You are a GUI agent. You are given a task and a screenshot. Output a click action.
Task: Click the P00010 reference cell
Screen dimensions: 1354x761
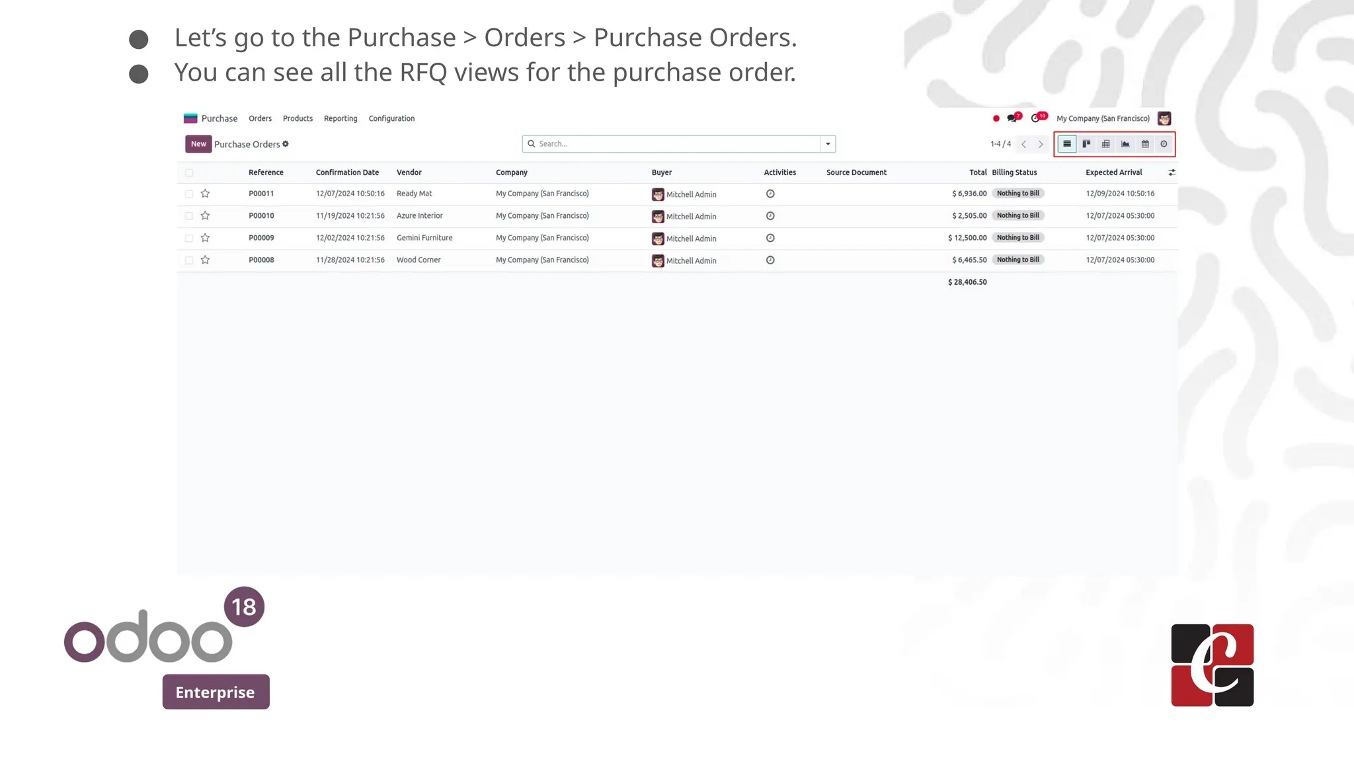pyautogui.click(x=261, y=216)
